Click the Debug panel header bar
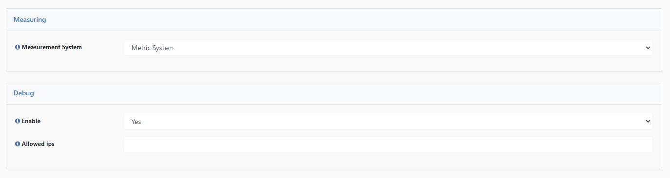The height and width of the screenshot is (178, 670). click(334, 93)
